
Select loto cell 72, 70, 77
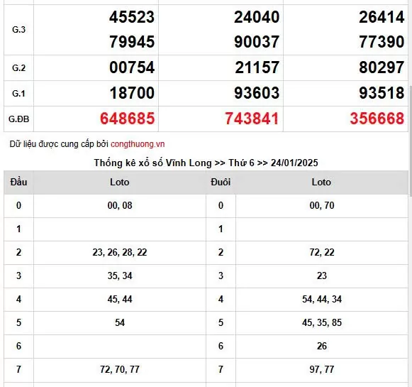click(120, 370)
